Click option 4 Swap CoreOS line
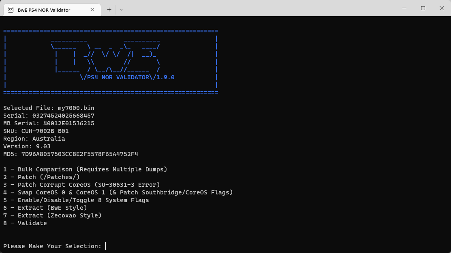The height and width of the screenshot is (253, 451). (118, 192)
